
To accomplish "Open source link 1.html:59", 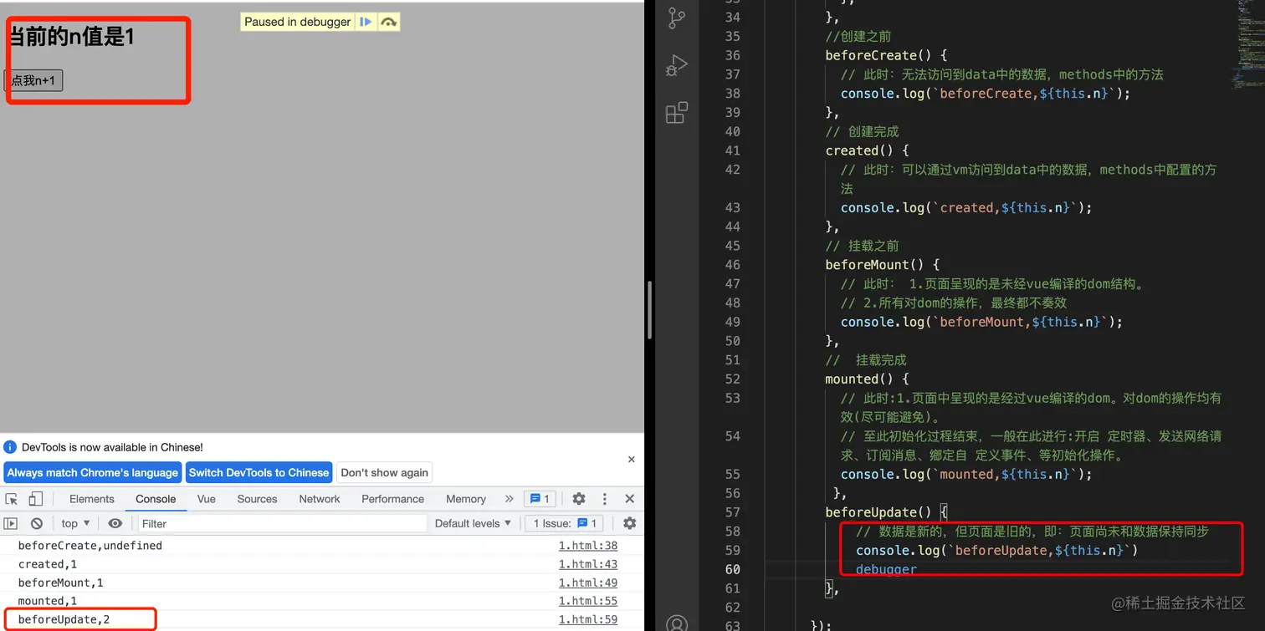I will click(588, 619).
